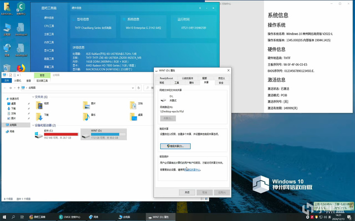Open the 查看 ribbon tab
355x221 pixels.
coord(29,81)
